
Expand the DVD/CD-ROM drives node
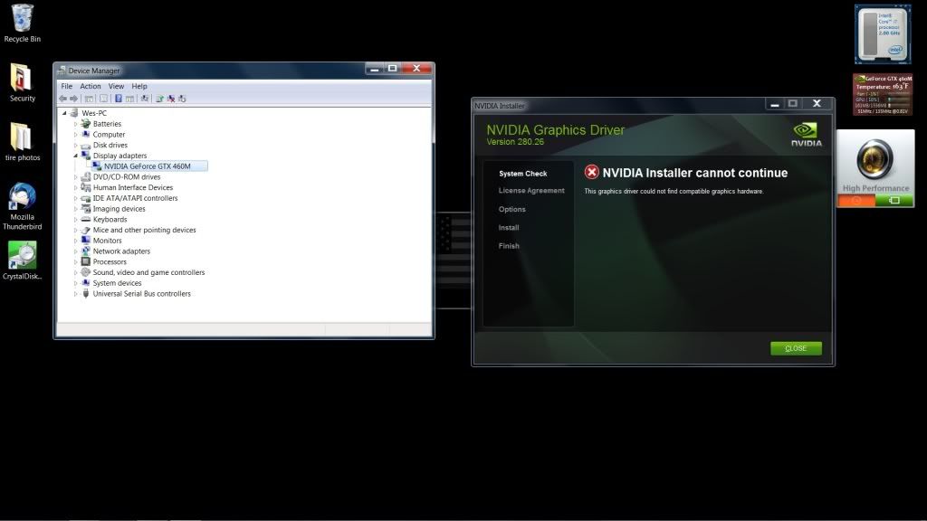pos(76,176)
